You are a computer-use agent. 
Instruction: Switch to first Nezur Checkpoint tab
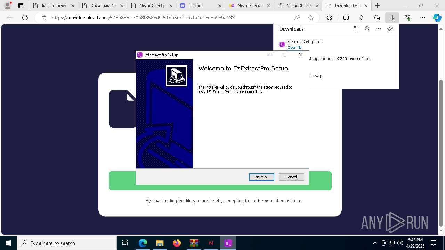click(x=152, y=6)
